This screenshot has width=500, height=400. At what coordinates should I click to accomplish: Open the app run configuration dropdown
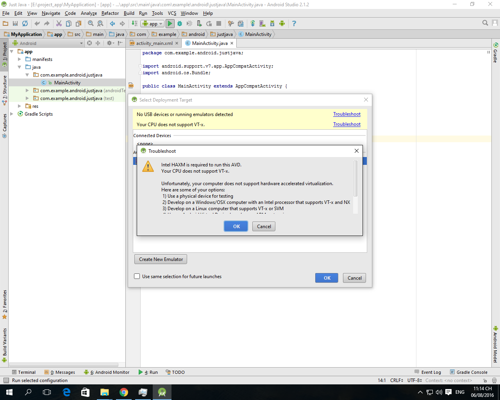click(x=153, y=23)
